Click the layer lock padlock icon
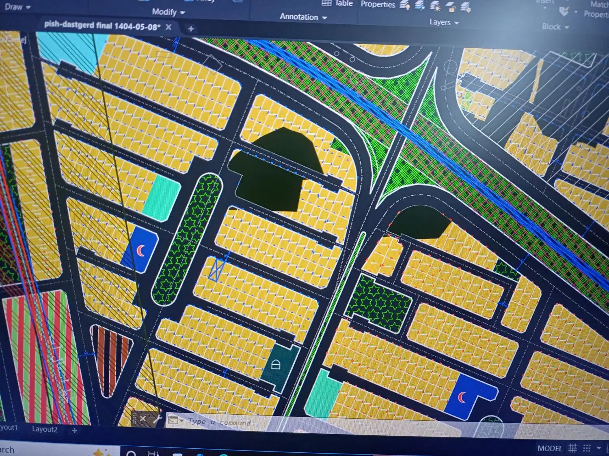 pos(451,7)
